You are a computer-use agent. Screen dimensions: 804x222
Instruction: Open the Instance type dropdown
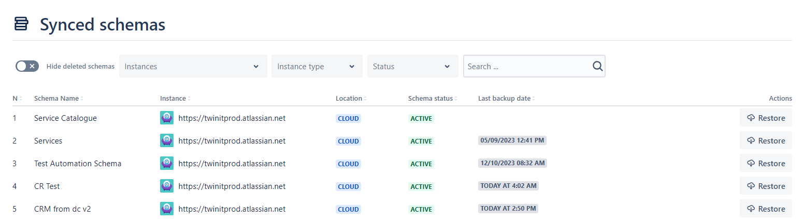coord(317,66)
